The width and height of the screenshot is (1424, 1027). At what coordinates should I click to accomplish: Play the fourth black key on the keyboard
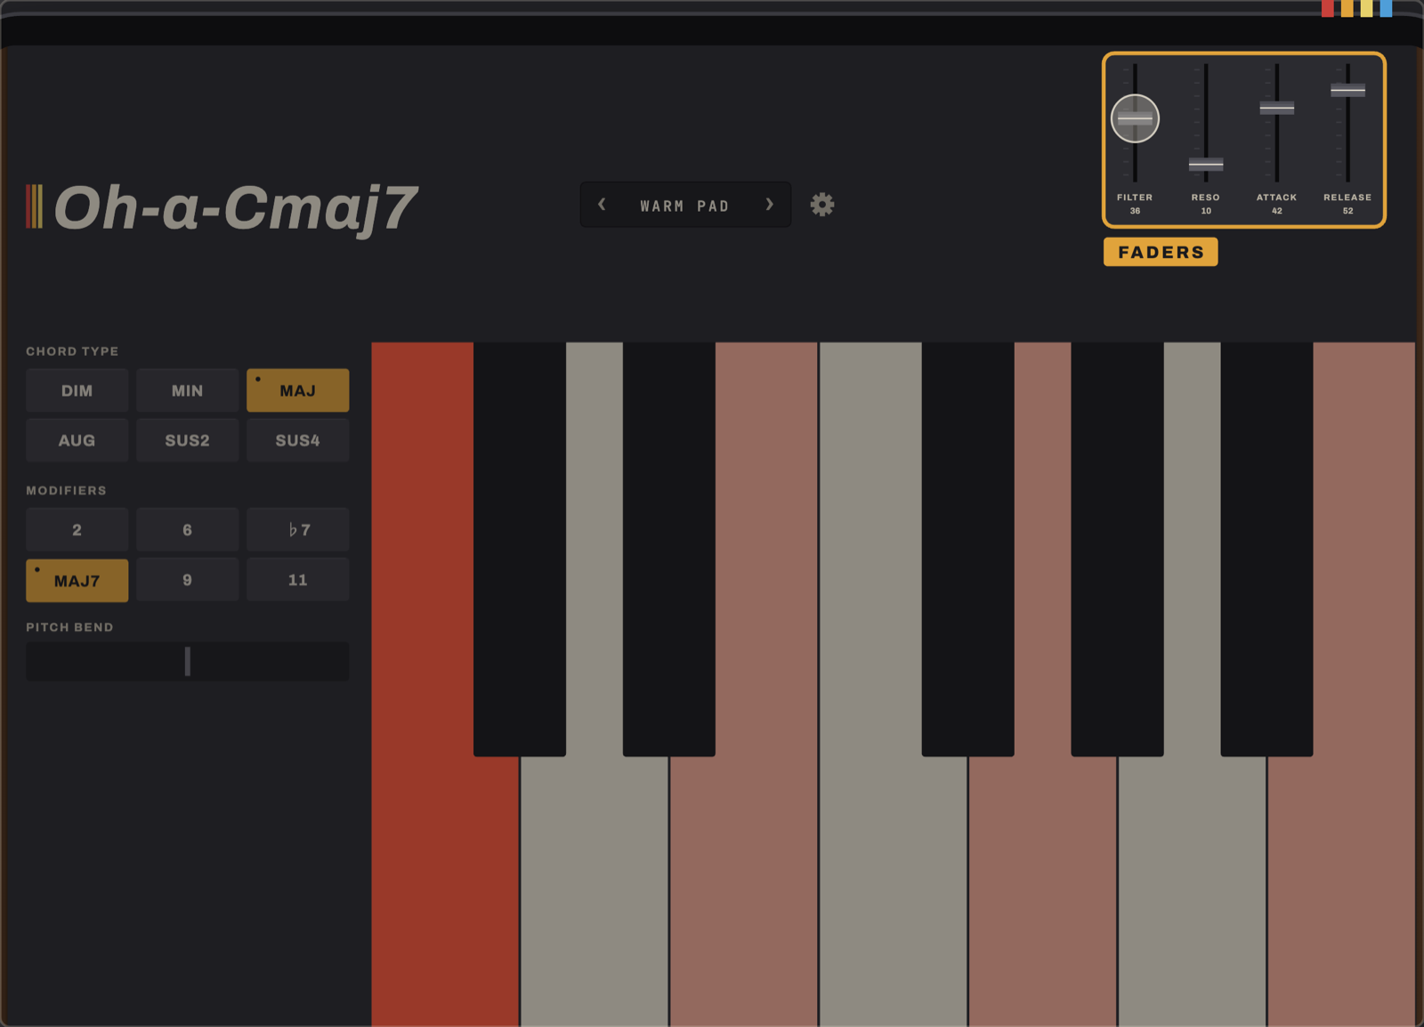coord(1117,549)
